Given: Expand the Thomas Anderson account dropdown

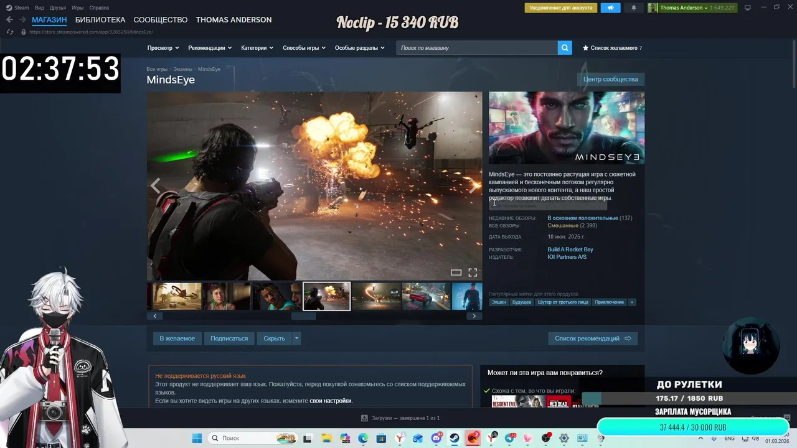Looking at the screenshot, I should click(x=684, y=8).
